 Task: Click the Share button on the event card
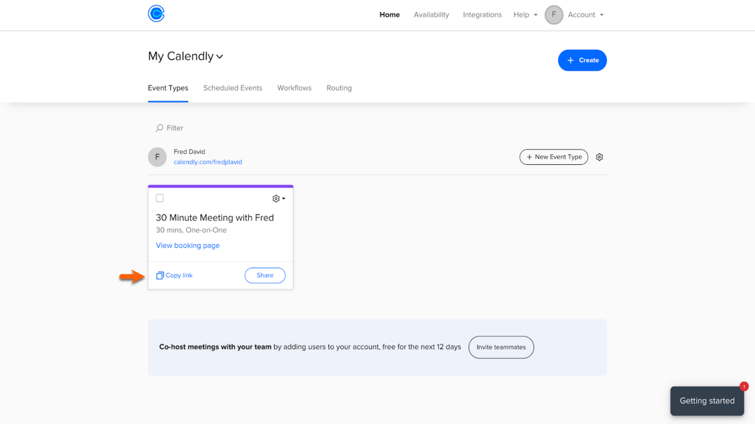(x=264, y=275)
